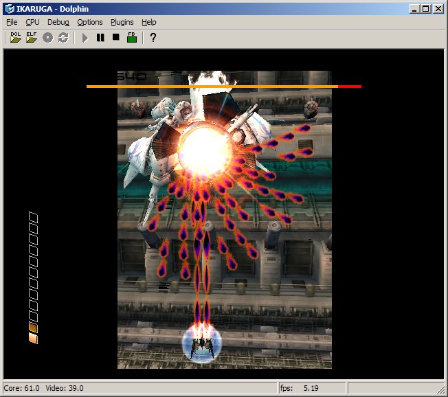Close the Dolphin window
The height and width of the screenshot is (397, 448).
coord(438,9)
